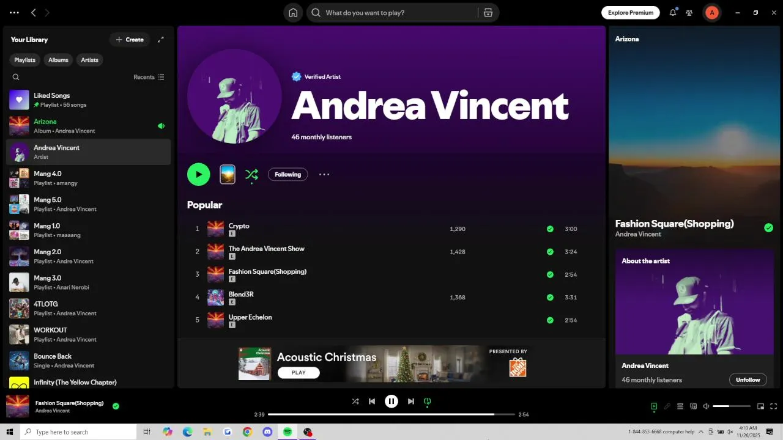This screenshot has height=440, width=783.
Task: Click the Following button
Action: [288, 174]
